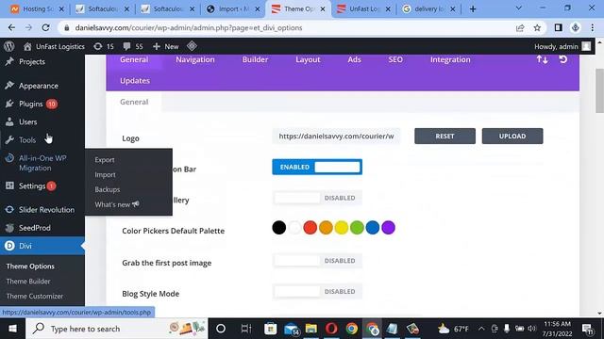Open the SEO tab
This screenshot has width=604, height=339.
tap(395, 59)
